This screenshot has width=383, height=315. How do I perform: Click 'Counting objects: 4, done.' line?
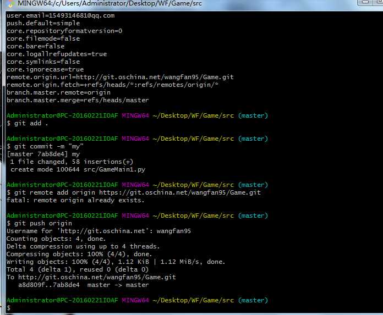56,239
